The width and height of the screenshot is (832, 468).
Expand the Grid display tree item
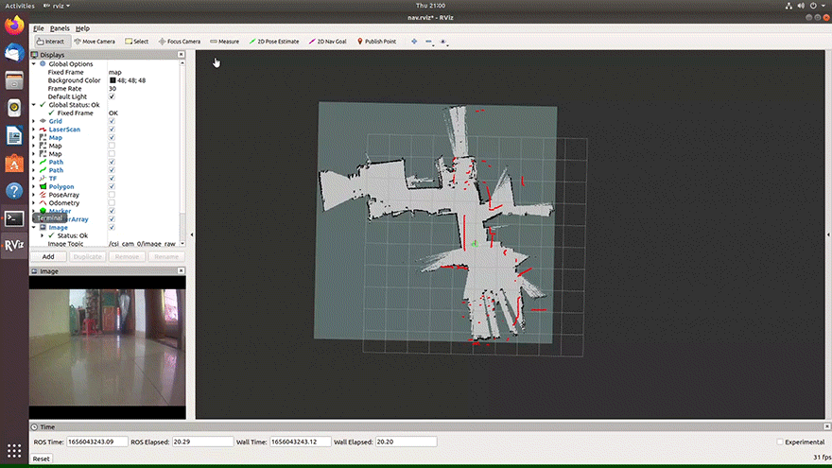(x=34, y=121)
